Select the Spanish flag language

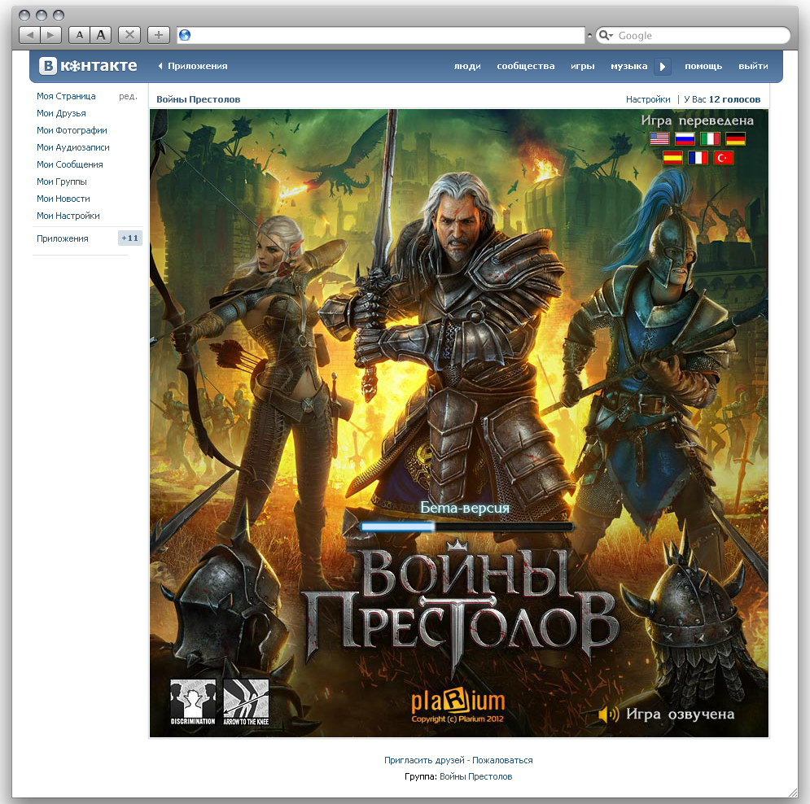click(x=672, y=158)
